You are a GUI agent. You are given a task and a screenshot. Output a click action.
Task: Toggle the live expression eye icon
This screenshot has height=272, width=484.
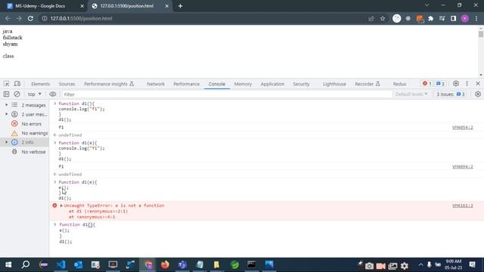53,94
